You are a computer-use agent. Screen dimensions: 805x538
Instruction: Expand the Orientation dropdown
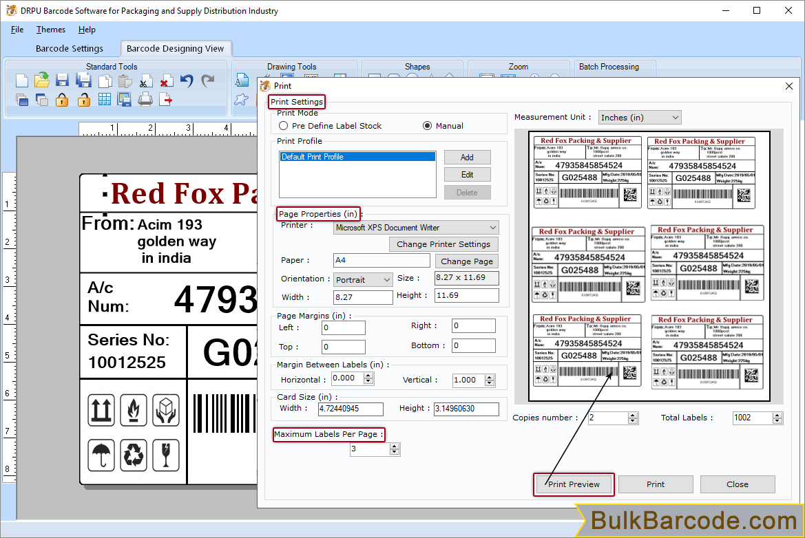363,279
